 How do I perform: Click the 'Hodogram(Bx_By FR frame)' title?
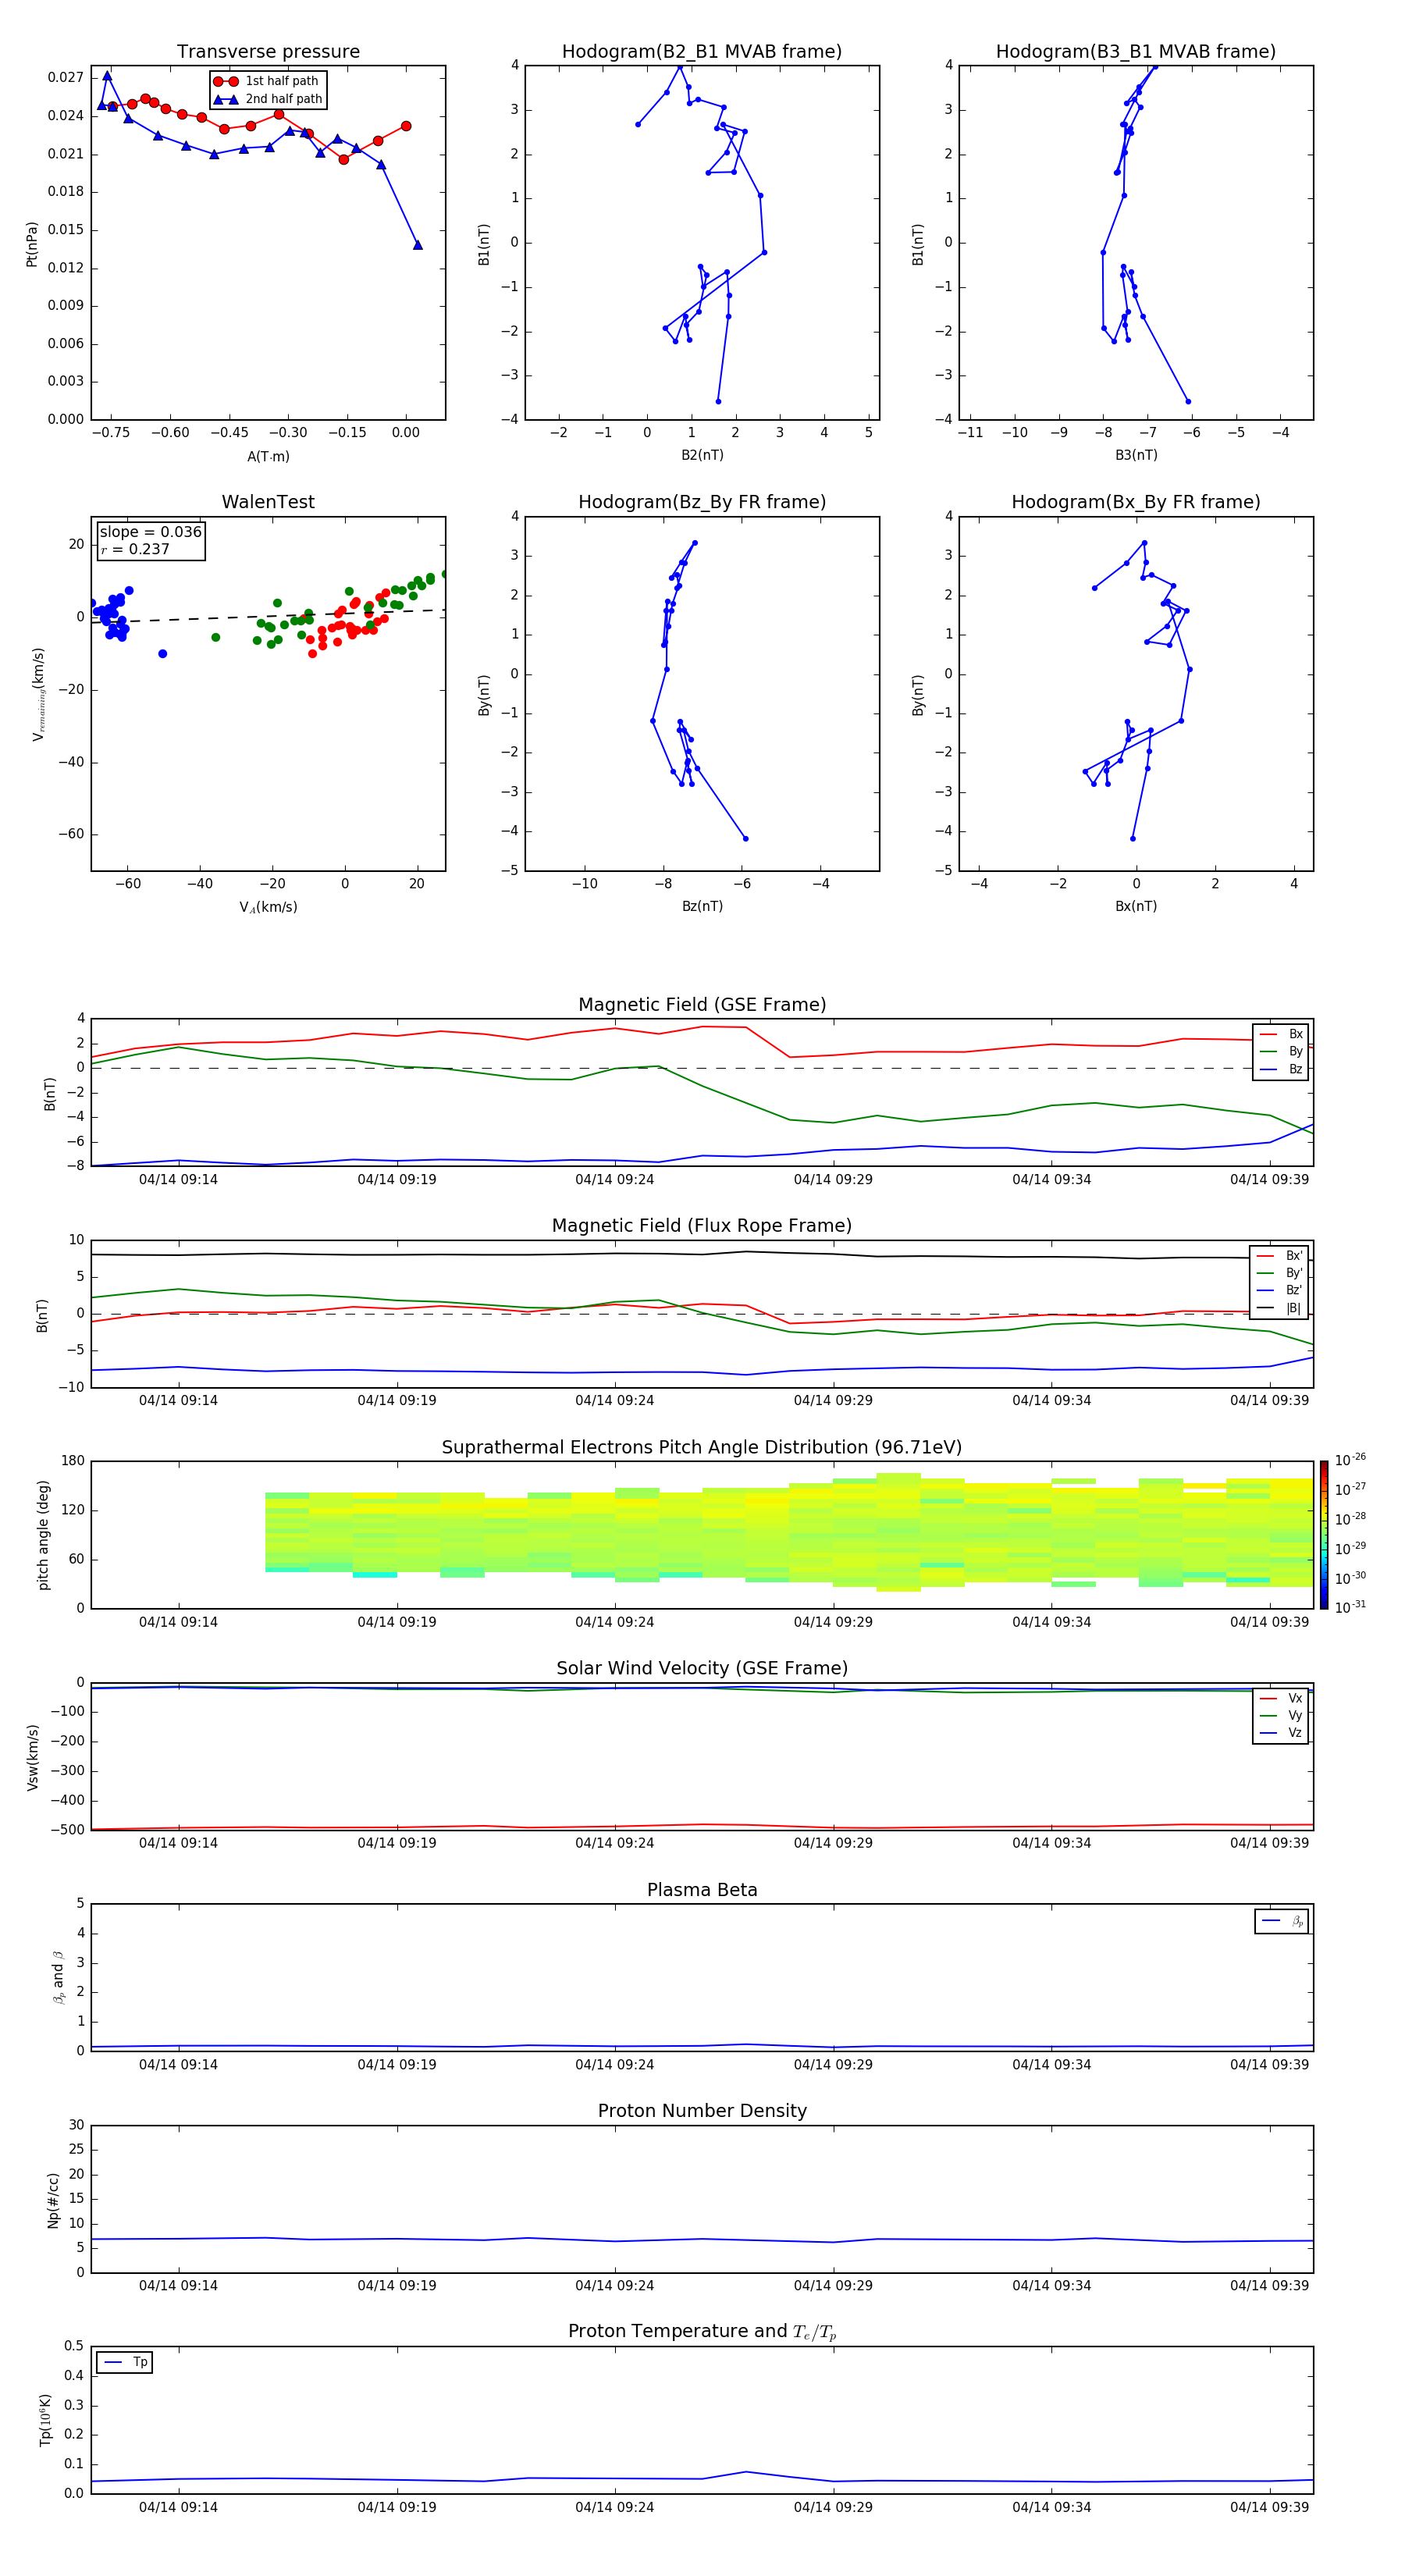coord(1136,502)
